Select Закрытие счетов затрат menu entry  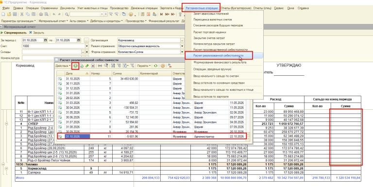pos(209,38)
